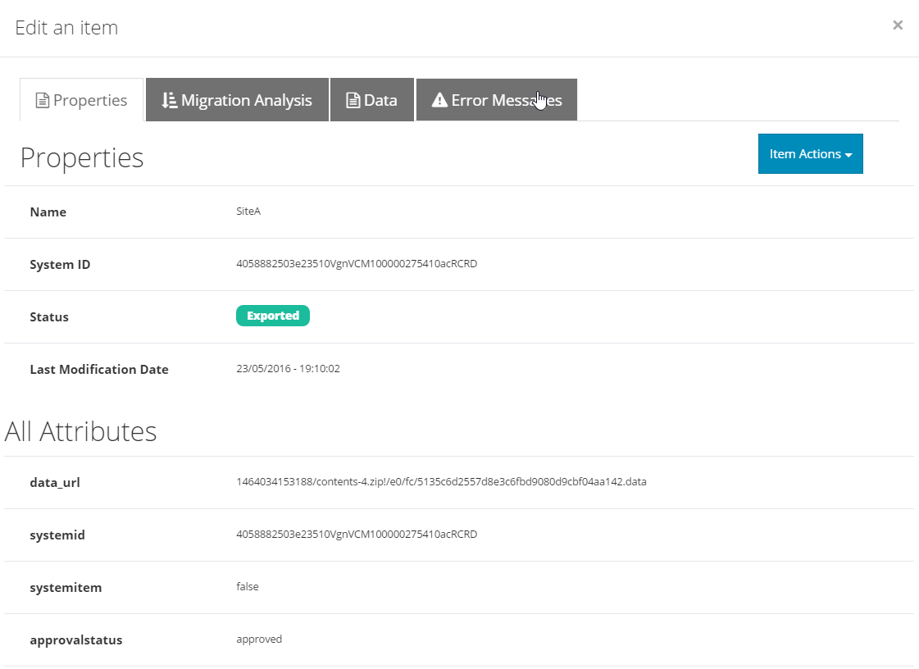Click the Last Modification Date label
Screen dimensions: 919x669
coord(99,370)
